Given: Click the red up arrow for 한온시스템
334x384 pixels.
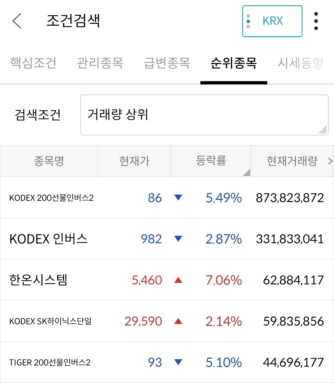Looking at the screenshot, I should 178,280.
